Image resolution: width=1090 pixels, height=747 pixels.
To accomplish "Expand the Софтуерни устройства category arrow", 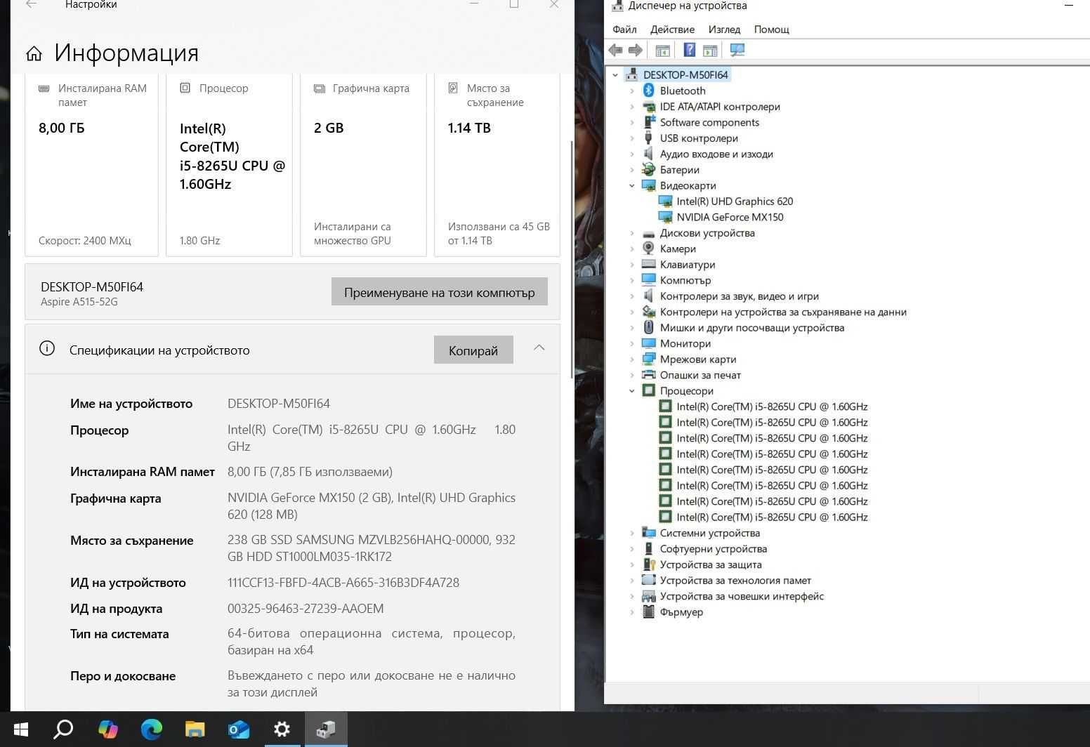I will [632, 549].
